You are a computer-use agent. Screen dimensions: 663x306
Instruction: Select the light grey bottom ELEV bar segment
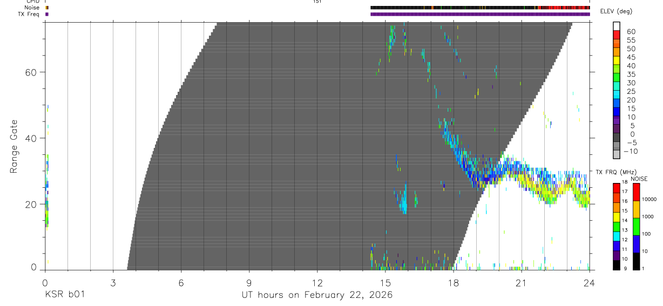point(617,154)
